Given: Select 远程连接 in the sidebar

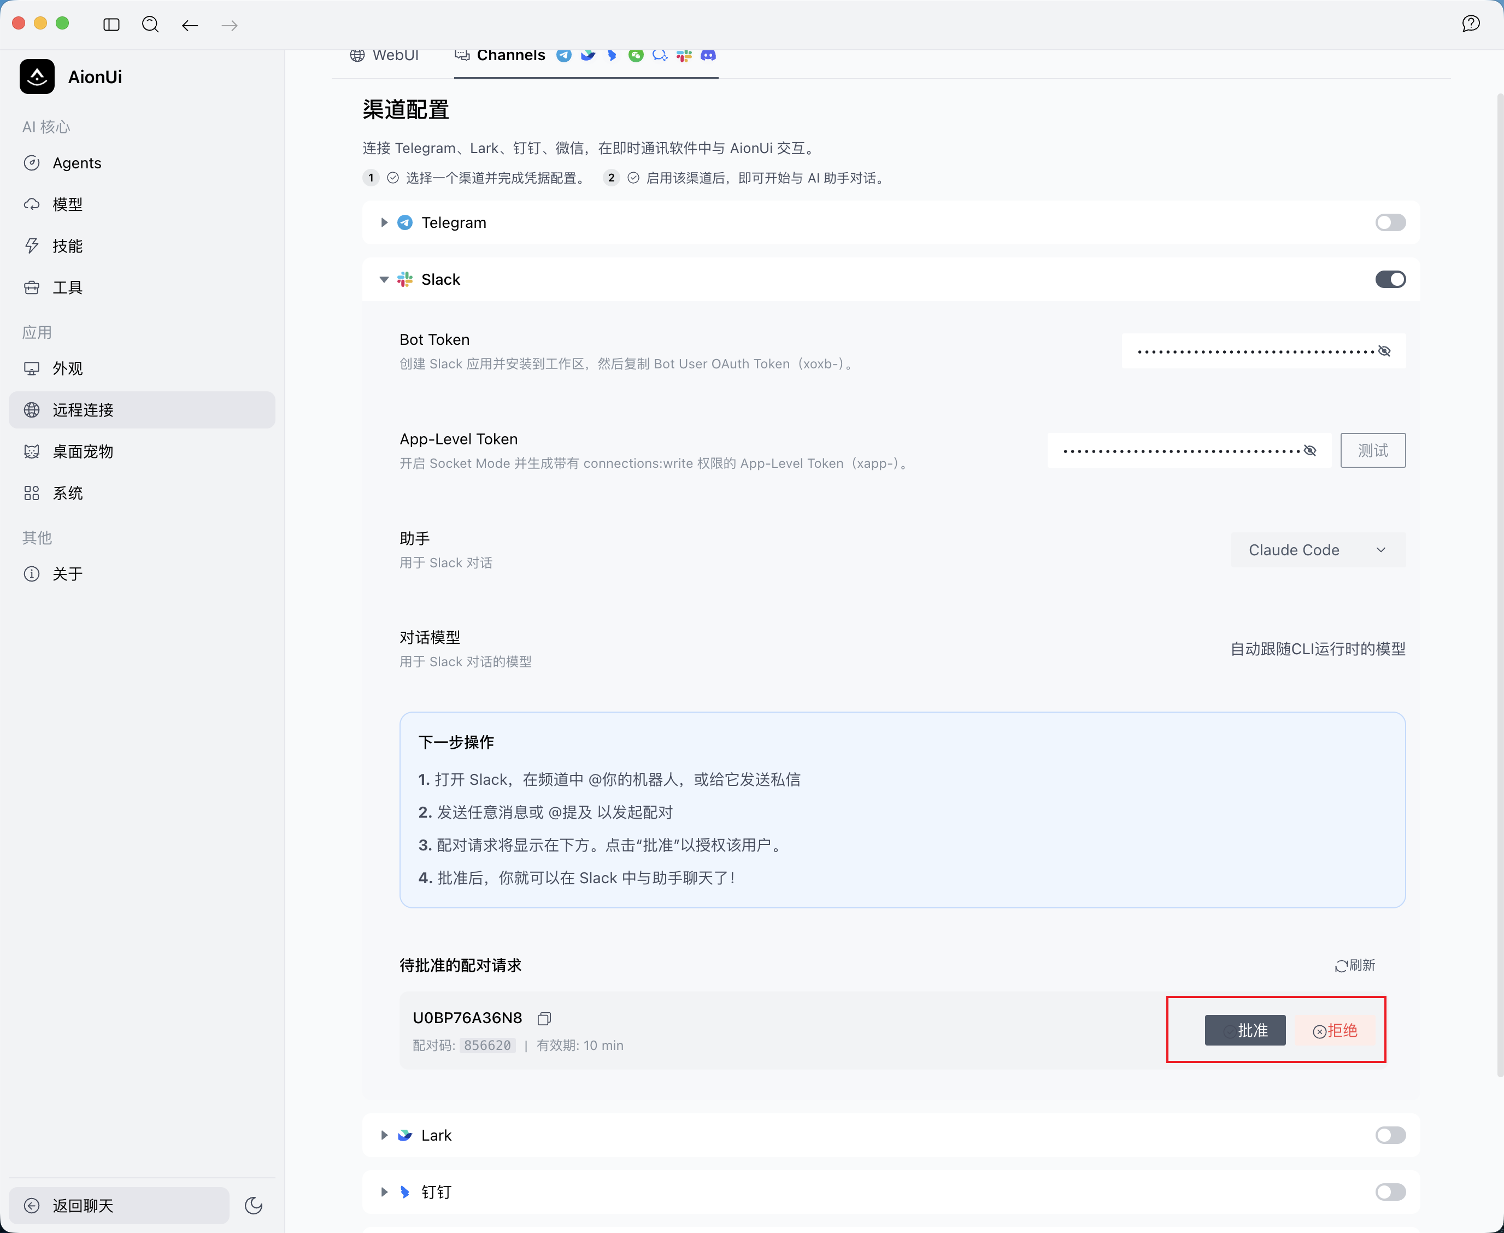Looking at the screenshot, I should pos(142,410).
